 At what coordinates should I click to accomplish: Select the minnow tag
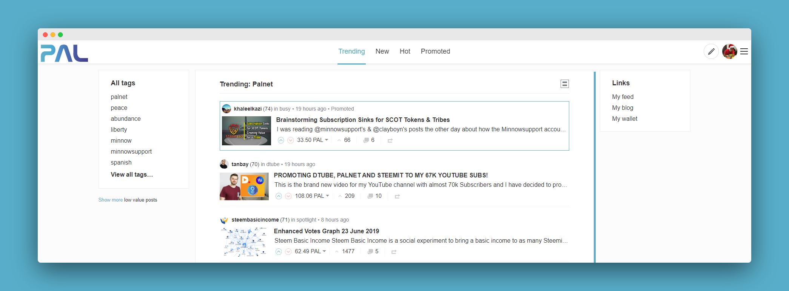[121, 141]
